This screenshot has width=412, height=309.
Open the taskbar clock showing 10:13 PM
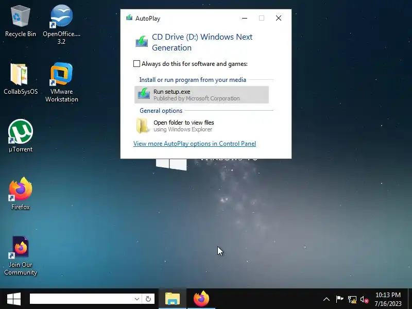tap(388, 299)
